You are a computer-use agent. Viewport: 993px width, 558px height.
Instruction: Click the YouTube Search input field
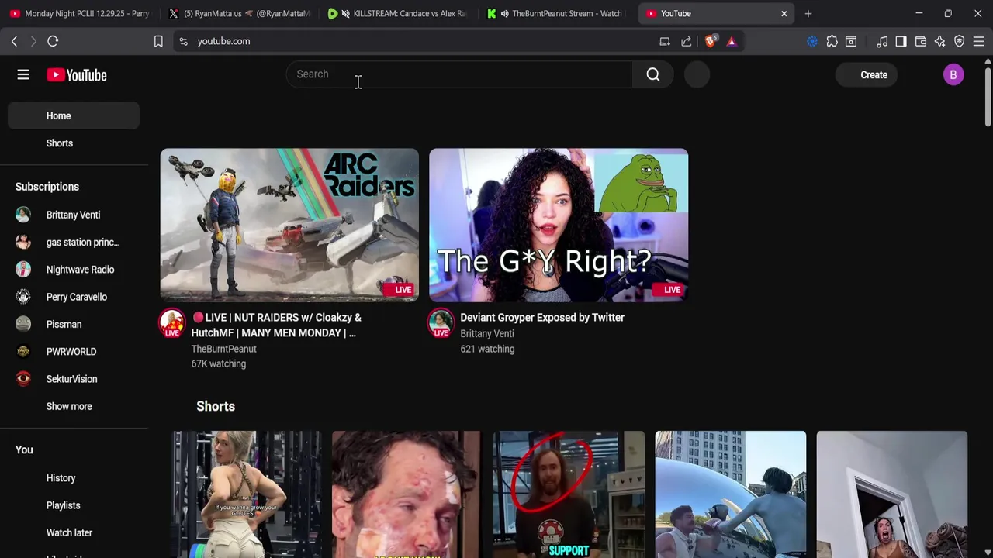459,74
